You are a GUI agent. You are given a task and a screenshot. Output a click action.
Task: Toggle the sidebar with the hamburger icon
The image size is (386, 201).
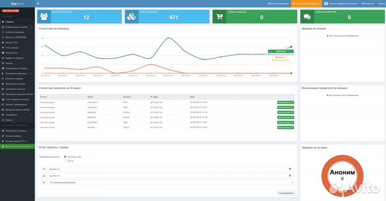pyautogui.click(x=38, y=4)
